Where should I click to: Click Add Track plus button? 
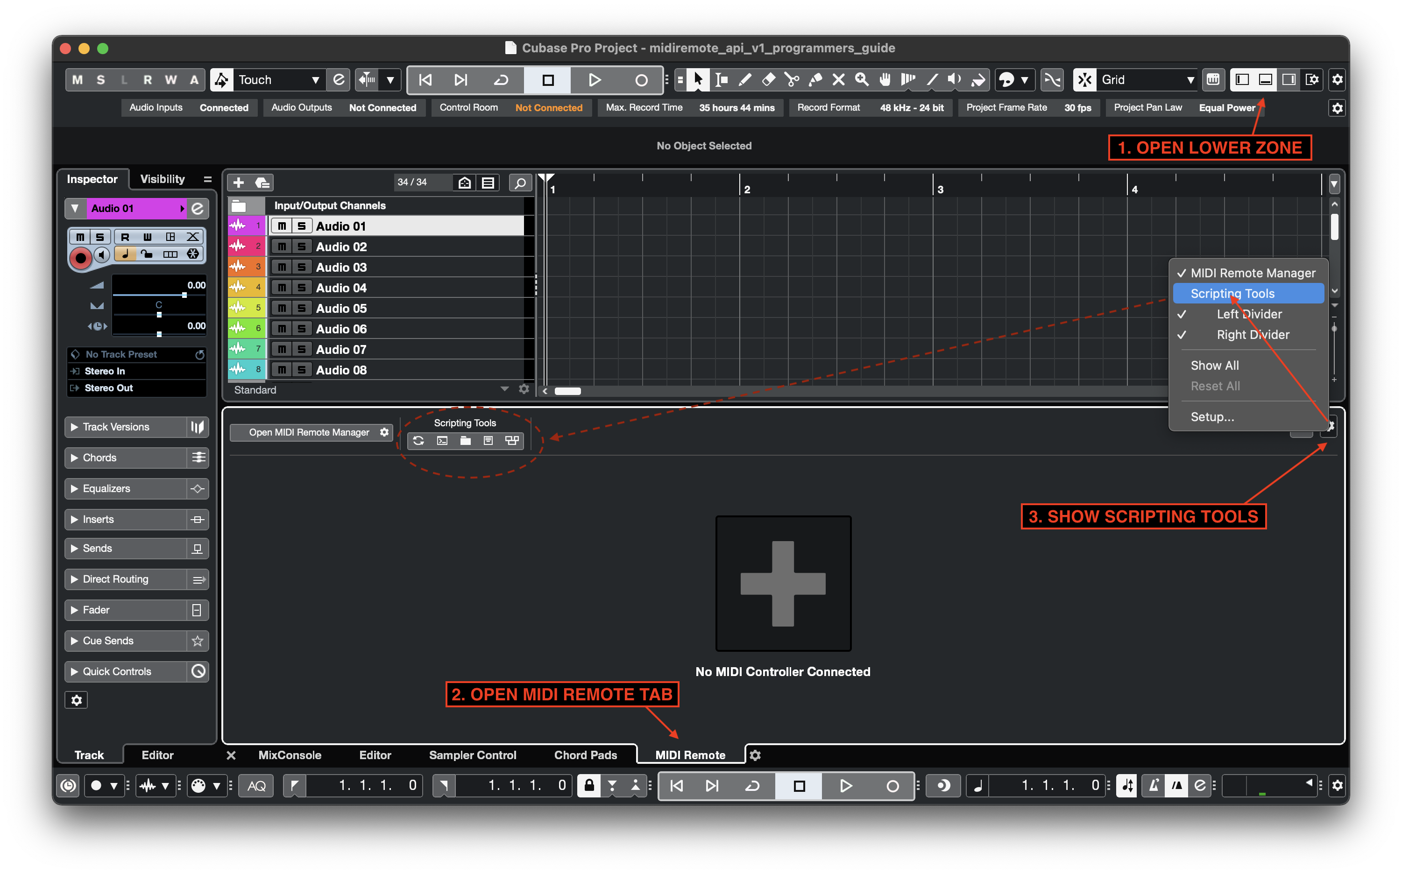[x=238, y=183]
